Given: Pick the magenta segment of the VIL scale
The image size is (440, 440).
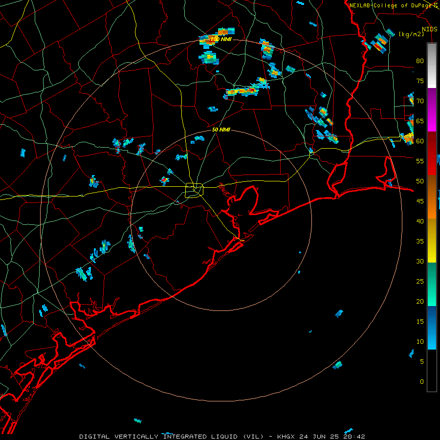Looking at the screenshot, I should (x=432, y=110).
